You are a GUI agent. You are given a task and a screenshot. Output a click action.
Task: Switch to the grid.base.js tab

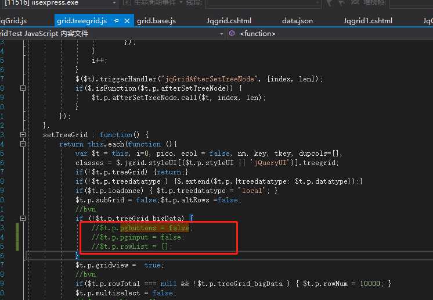click(x=156, y=21)
